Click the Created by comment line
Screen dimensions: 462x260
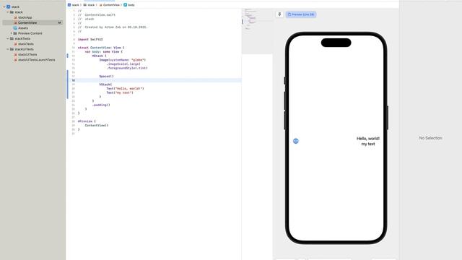[113, 27]
